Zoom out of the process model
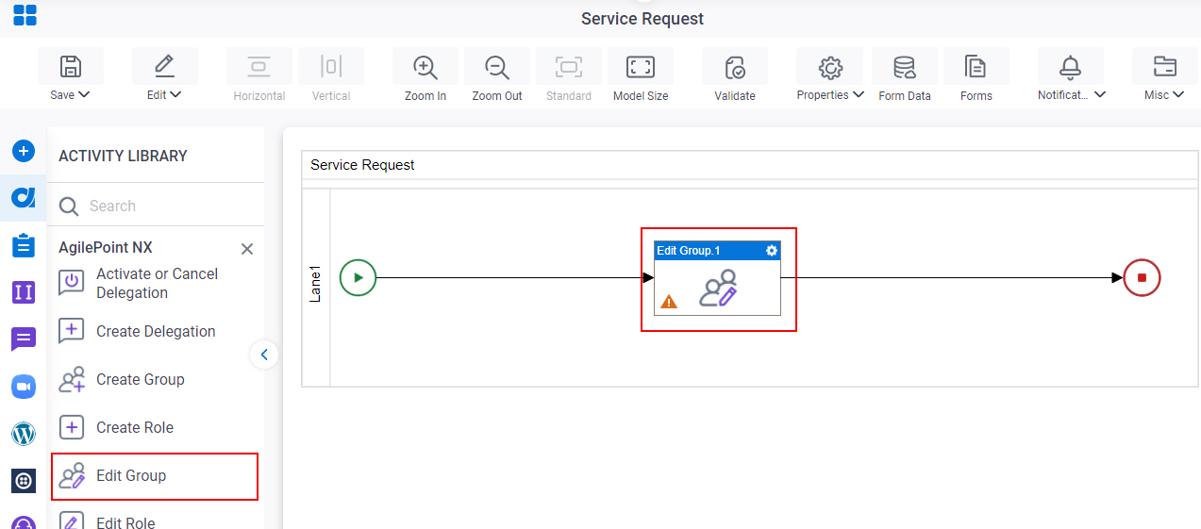 (x=496, y=67)
